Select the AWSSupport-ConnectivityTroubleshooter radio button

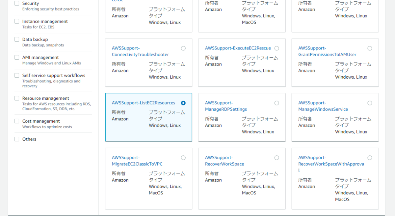[x=183, y=48]
